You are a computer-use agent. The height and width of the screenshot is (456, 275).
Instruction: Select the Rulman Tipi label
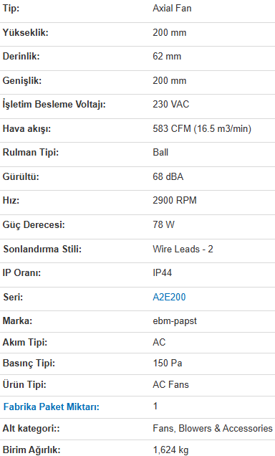[31, 153]
